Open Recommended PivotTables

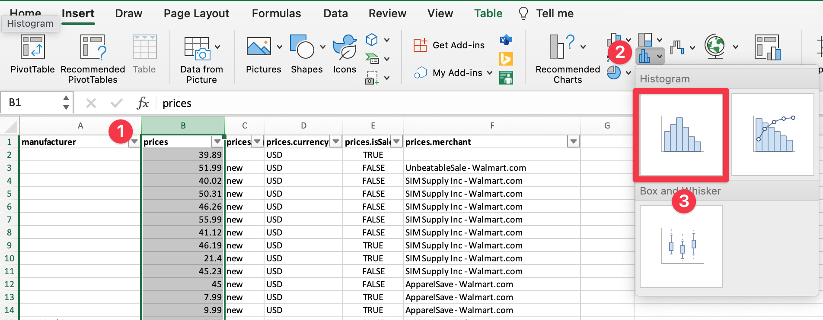pyautogui.click(x=93, y=47)
